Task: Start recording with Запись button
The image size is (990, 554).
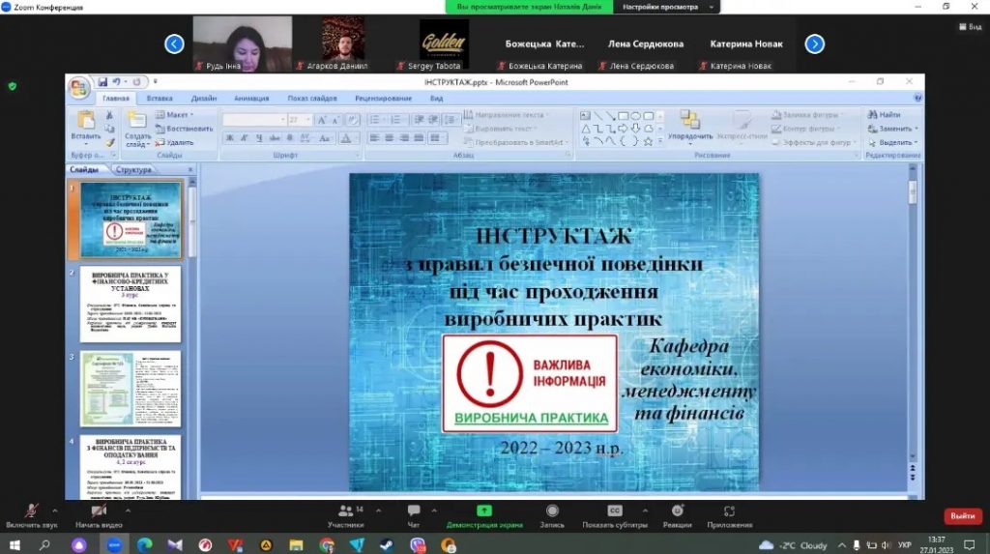Action: pos(552,511)
